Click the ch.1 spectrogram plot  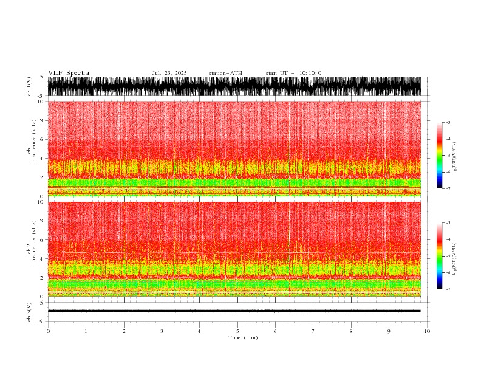234,148
